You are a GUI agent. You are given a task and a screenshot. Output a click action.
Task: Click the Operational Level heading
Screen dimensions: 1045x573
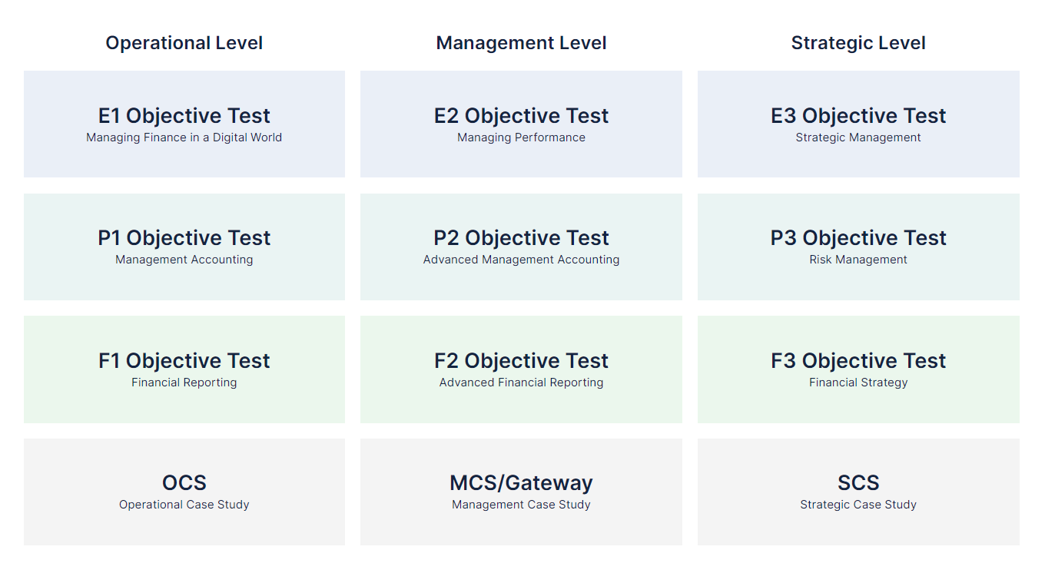click(184, 43)
